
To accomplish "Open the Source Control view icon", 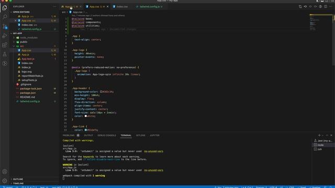I will tap(5, 27).
